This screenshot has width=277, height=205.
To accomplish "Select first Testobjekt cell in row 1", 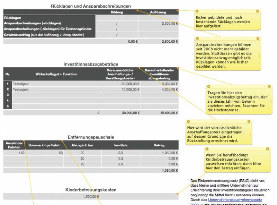I will click(x=55, y=84).
